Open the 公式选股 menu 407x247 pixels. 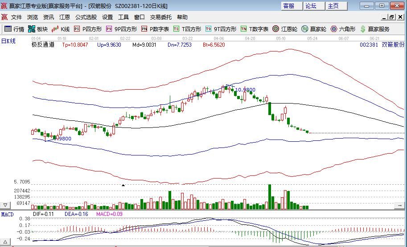coord(86,17)
